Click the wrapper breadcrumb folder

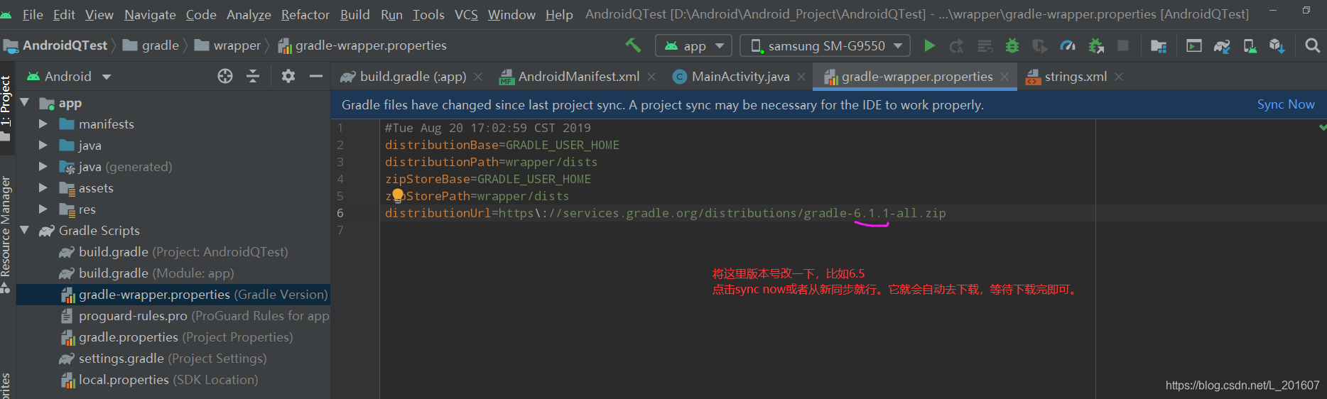click(x=228, y=45)
